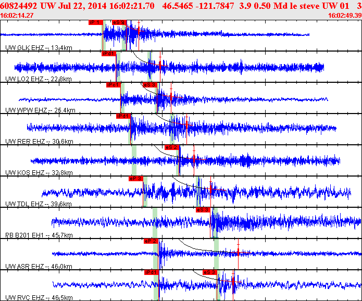362x301 pixels.
Task: Click the start time 16:02:14.27
Action: coord(17,16)
